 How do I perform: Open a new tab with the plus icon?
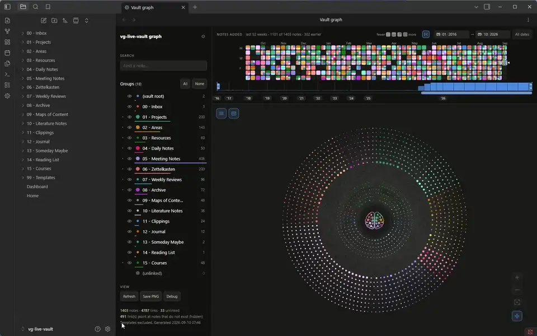tap(195, 7)
